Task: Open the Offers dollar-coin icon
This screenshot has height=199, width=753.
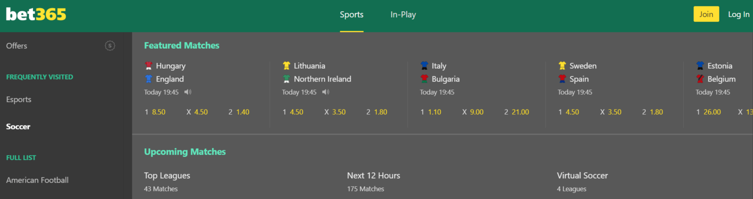Action: [x=110, y=46]
